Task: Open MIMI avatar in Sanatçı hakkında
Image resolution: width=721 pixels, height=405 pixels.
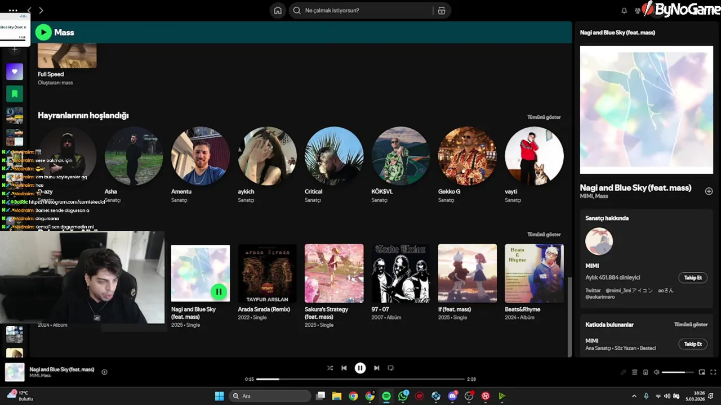Action: [599, 241]
